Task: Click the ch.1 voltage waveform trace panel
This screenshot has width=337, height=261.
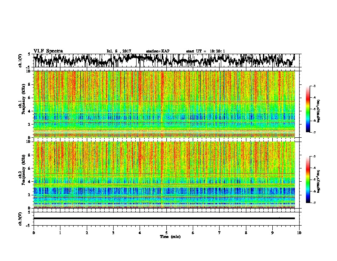Action: (x=166, y=61)
